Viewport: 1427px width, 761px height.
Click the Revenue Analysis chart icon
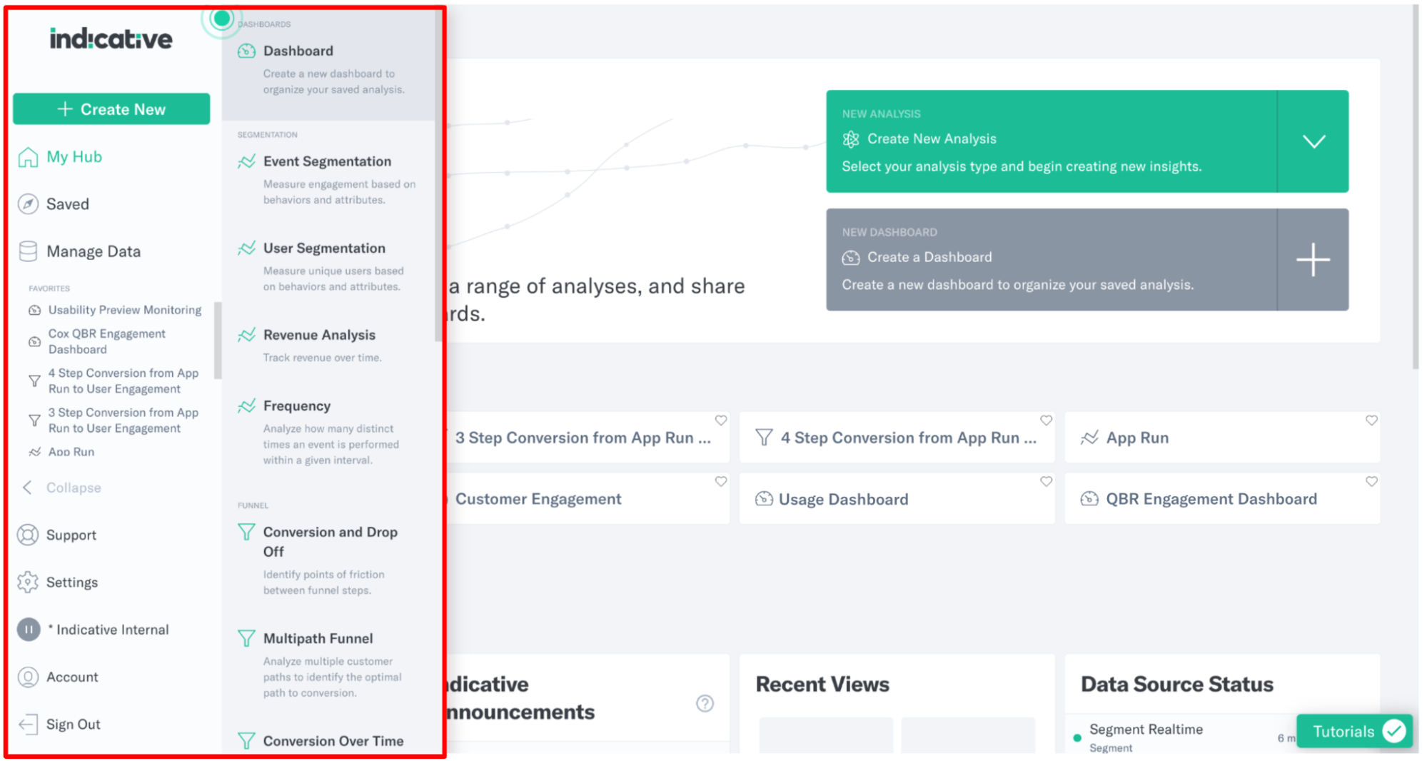click(246, 335)
